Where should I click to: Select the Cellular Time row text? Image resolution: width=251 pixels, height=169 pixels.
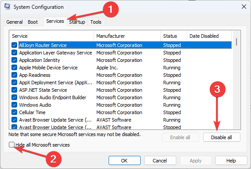[x=33, y=112]
